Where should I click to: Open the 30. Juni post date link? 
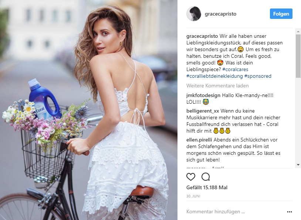coord(193,196)
